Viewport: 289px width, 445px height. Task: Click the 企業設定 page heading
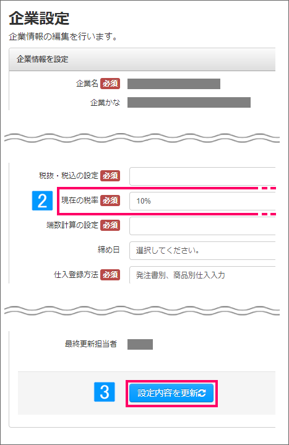(39, 19)
